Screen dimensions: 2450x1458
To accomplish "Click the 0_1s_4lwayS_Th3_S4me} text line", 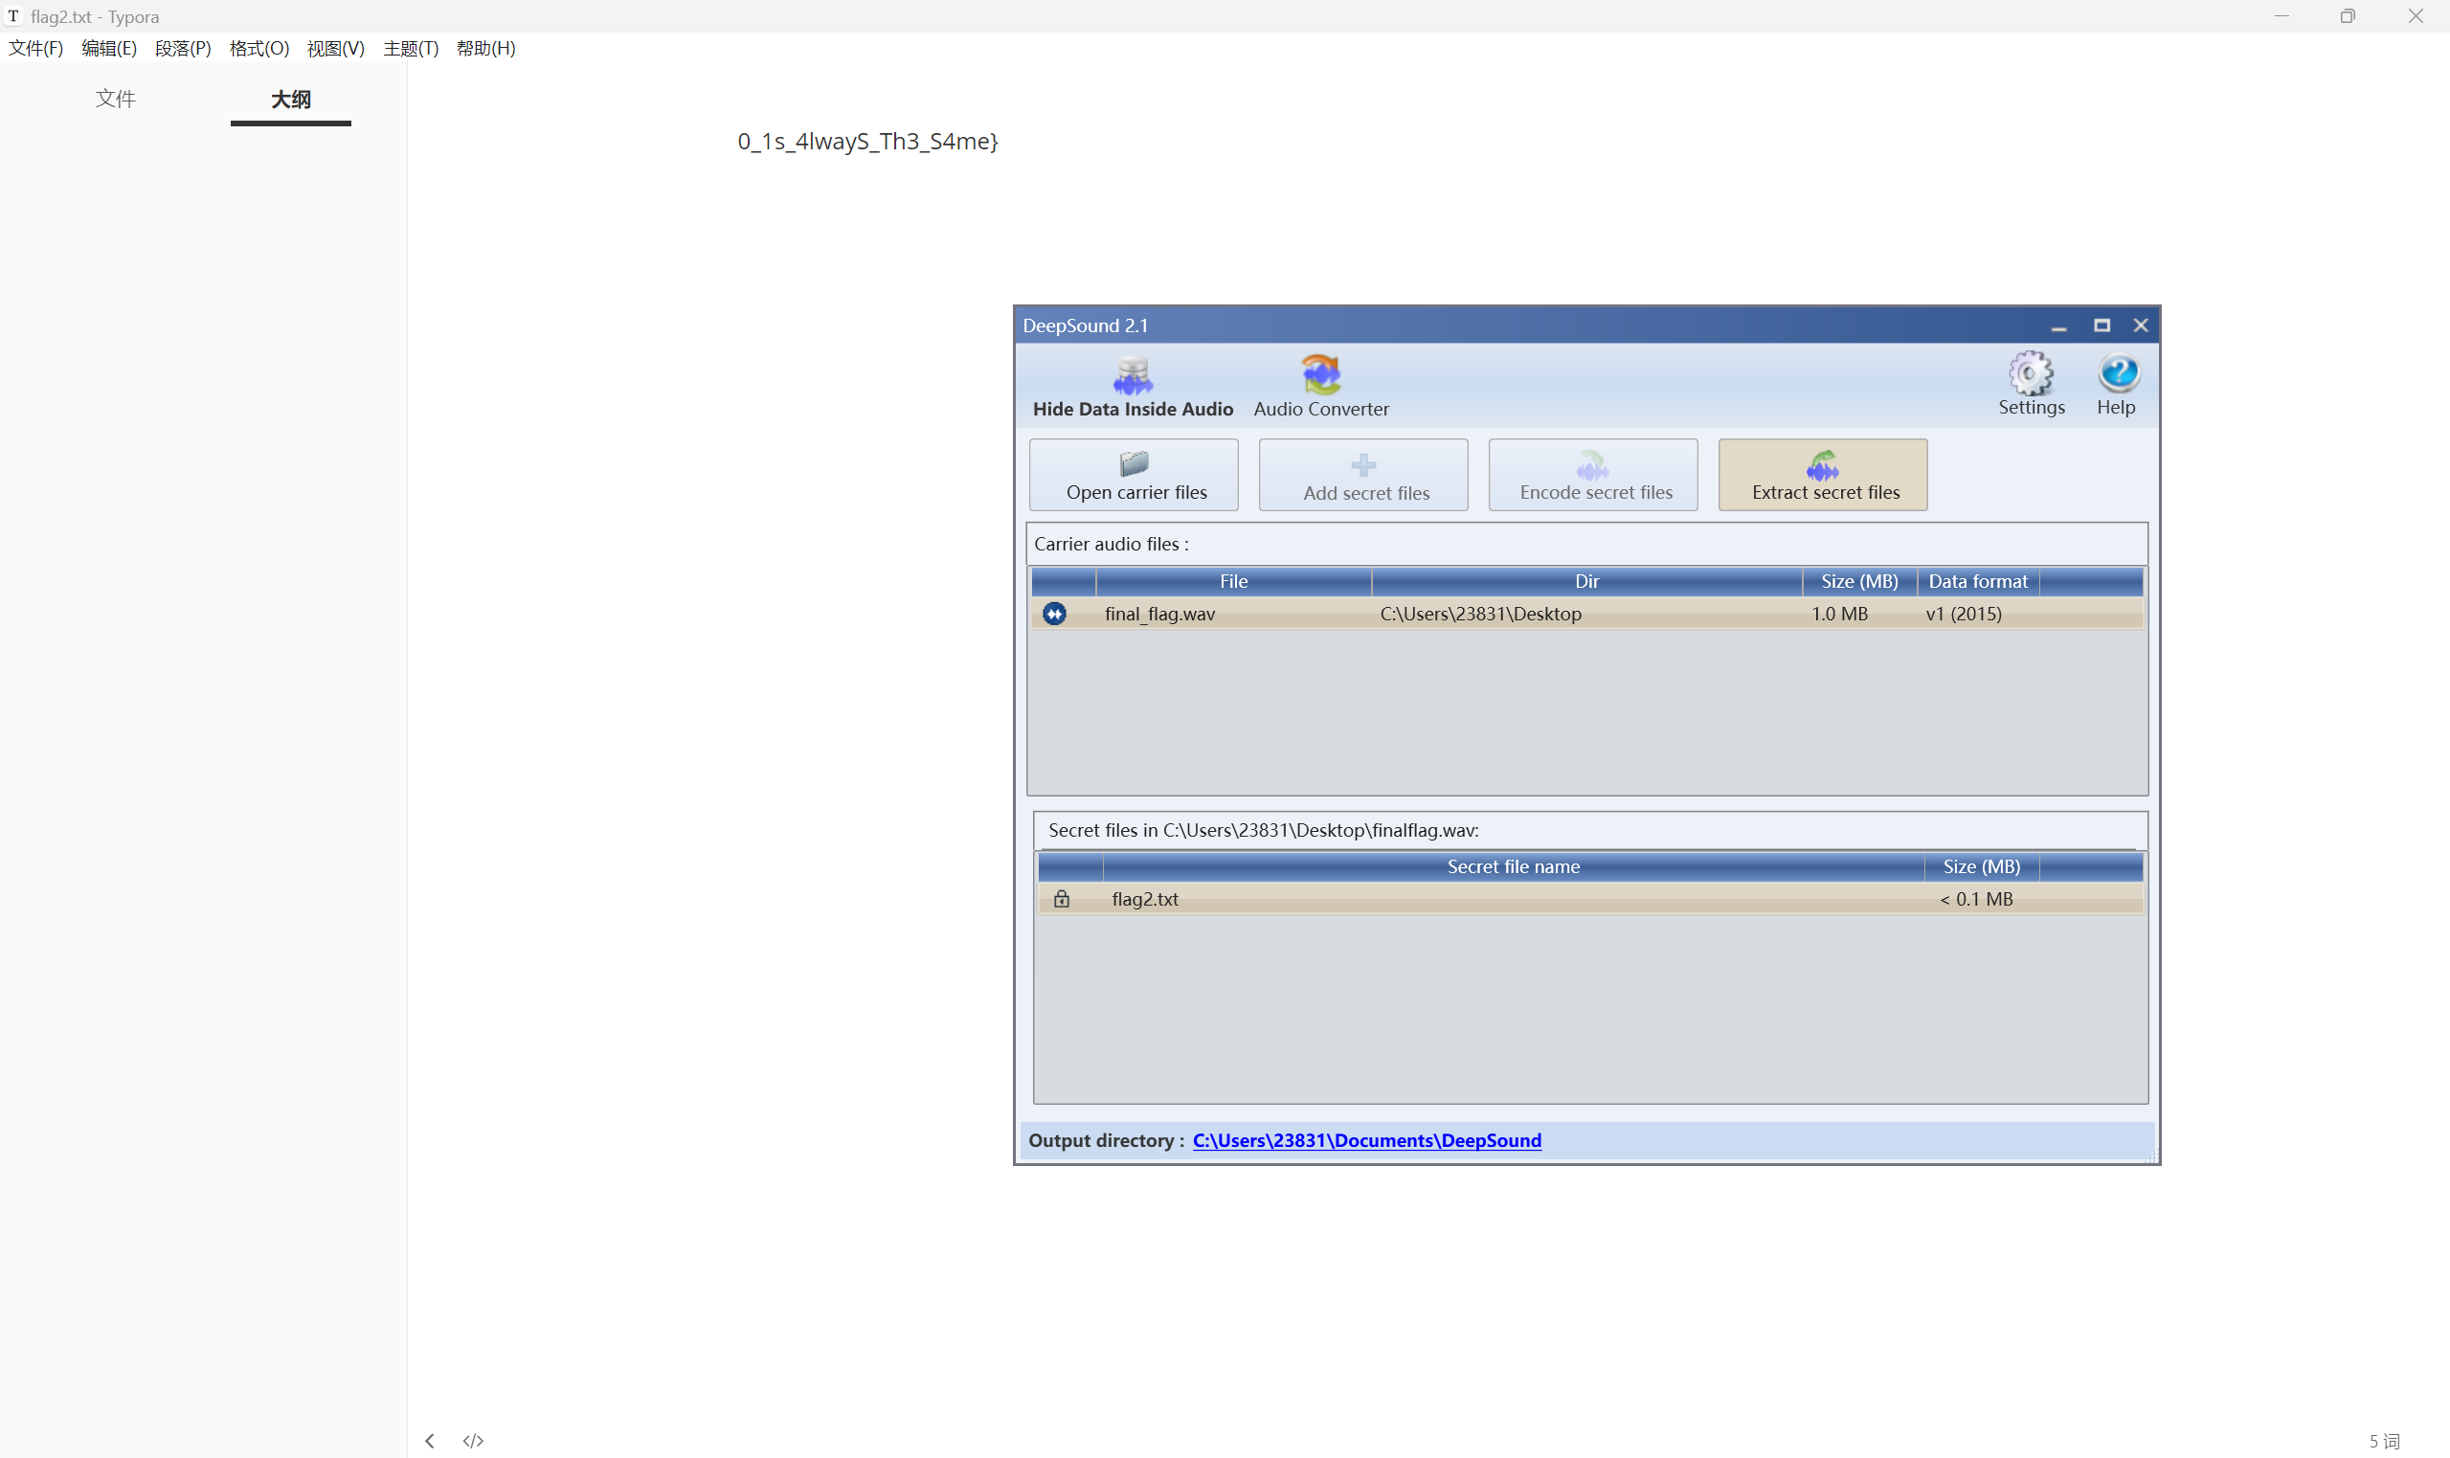I will (x=867, y=142).
